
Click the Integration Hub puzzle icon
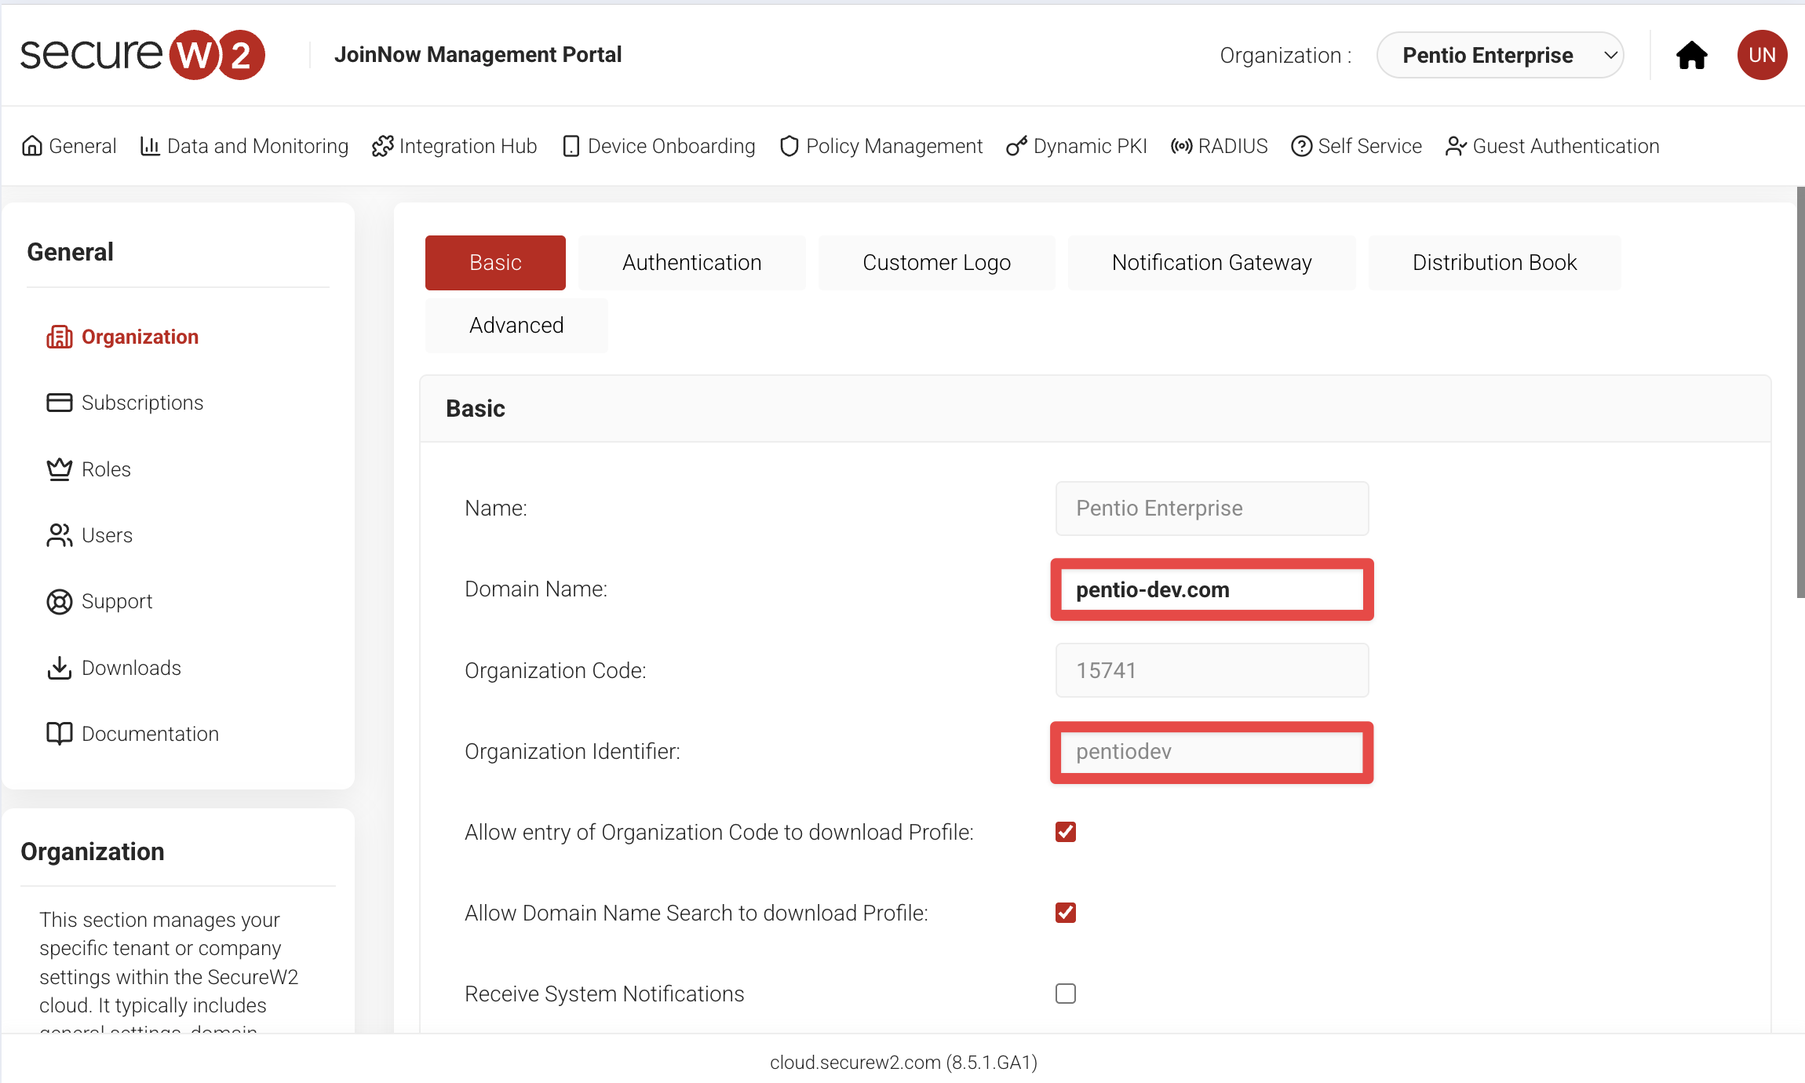coord(382,146)
